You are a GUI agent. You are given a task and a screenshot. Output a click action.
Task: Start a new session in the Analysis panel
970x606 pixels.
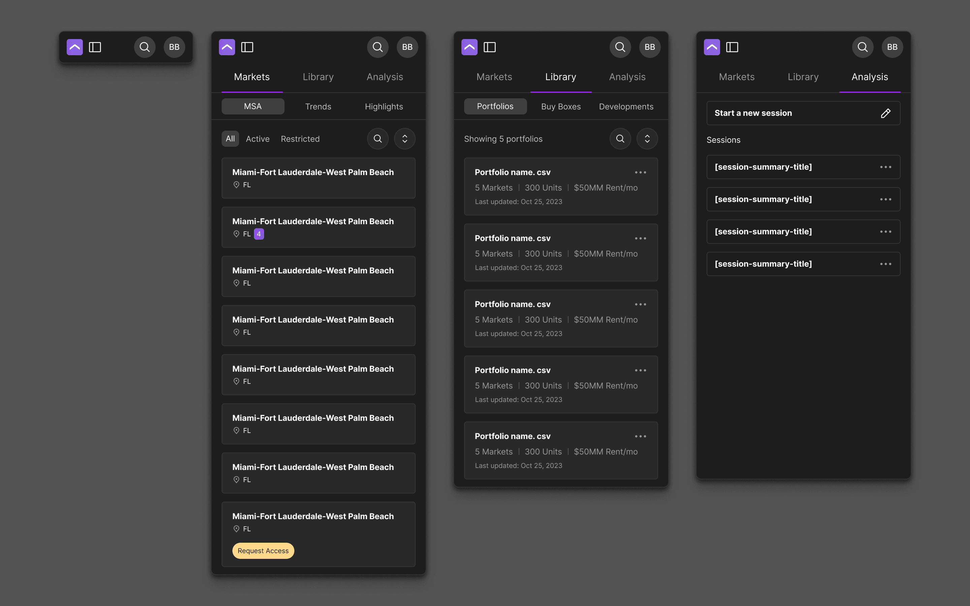click(x=803, y=113)
